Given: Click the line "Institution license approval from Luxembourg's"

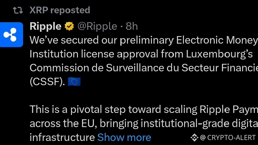Looking at the screenshot, I should click(x=141, y=54).
